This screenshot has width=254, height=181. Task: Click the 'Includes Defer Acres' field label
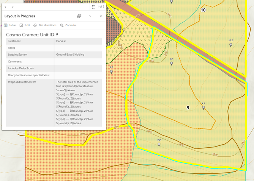tap(21, 69)
